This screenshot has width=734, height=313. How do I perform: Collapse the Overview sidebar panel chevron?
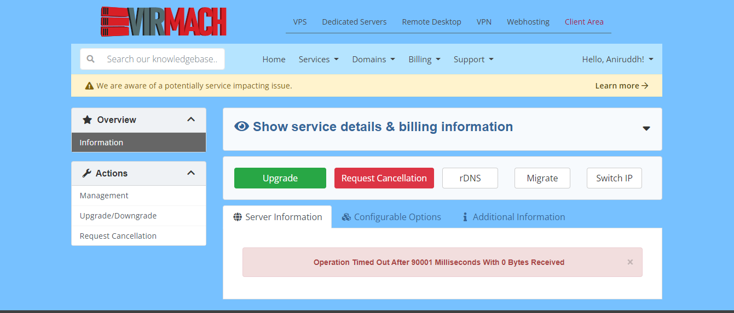point(191,120)
